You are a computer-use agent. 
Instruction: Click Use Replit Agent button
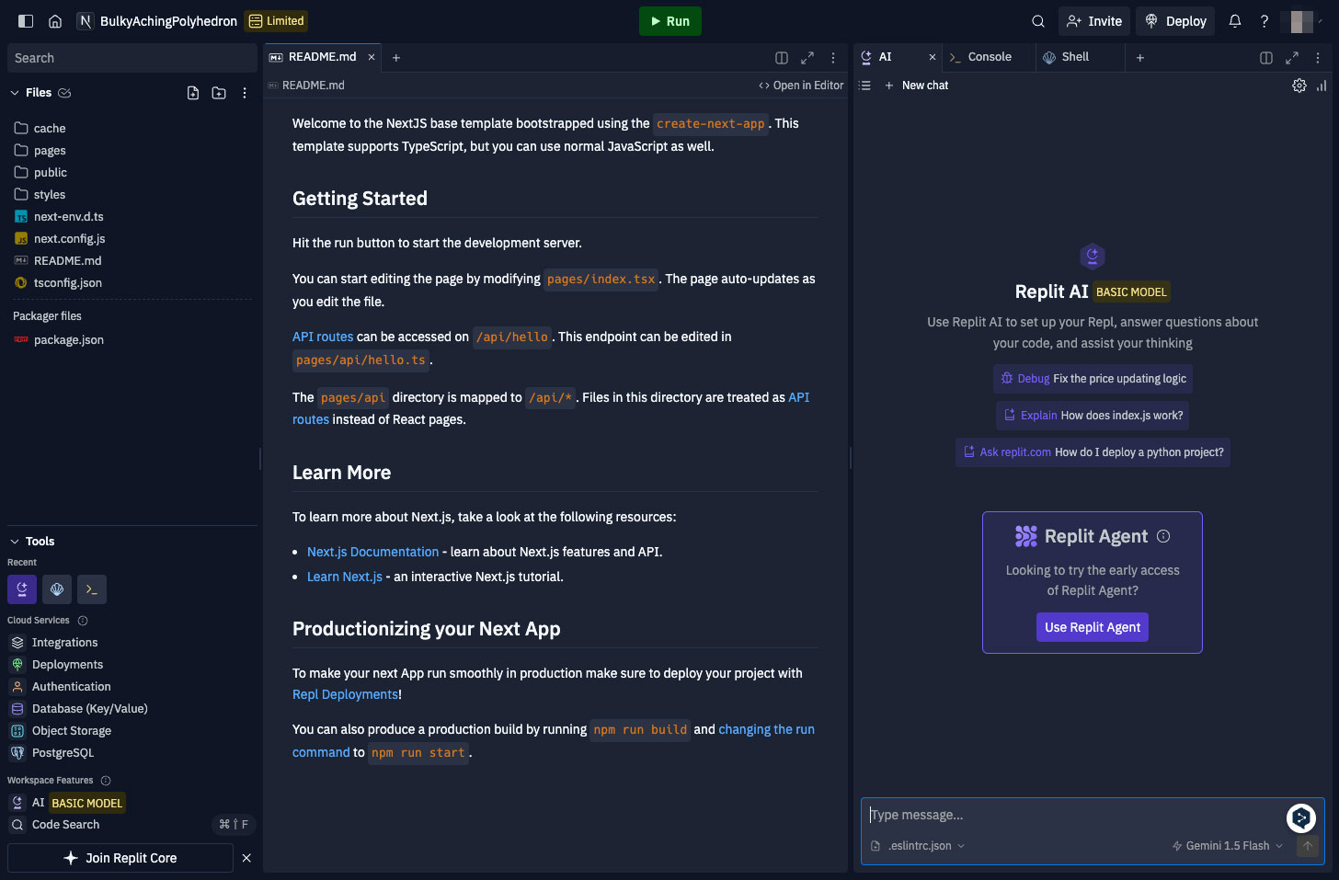(1093, 627)
